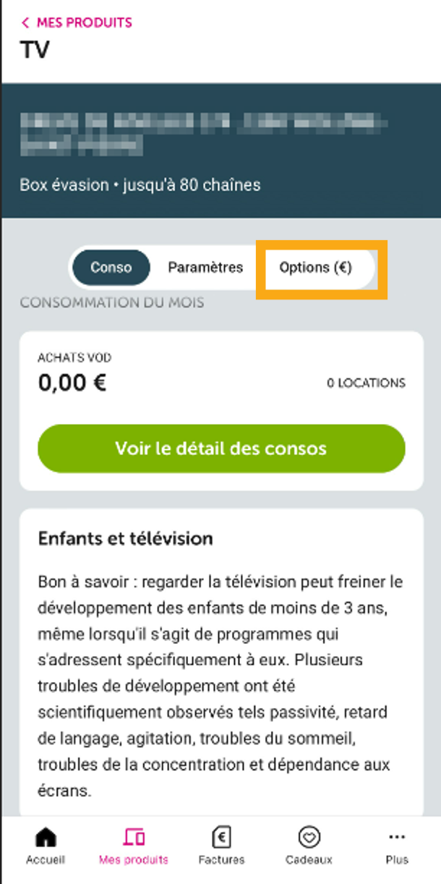441x884 pixels.
Task: Tap Voir le détail des consos
Action: click(x=220, y=449)
